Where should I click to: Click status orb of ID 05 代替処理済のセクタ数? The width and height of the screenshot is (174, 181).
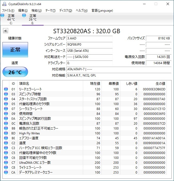6,104
